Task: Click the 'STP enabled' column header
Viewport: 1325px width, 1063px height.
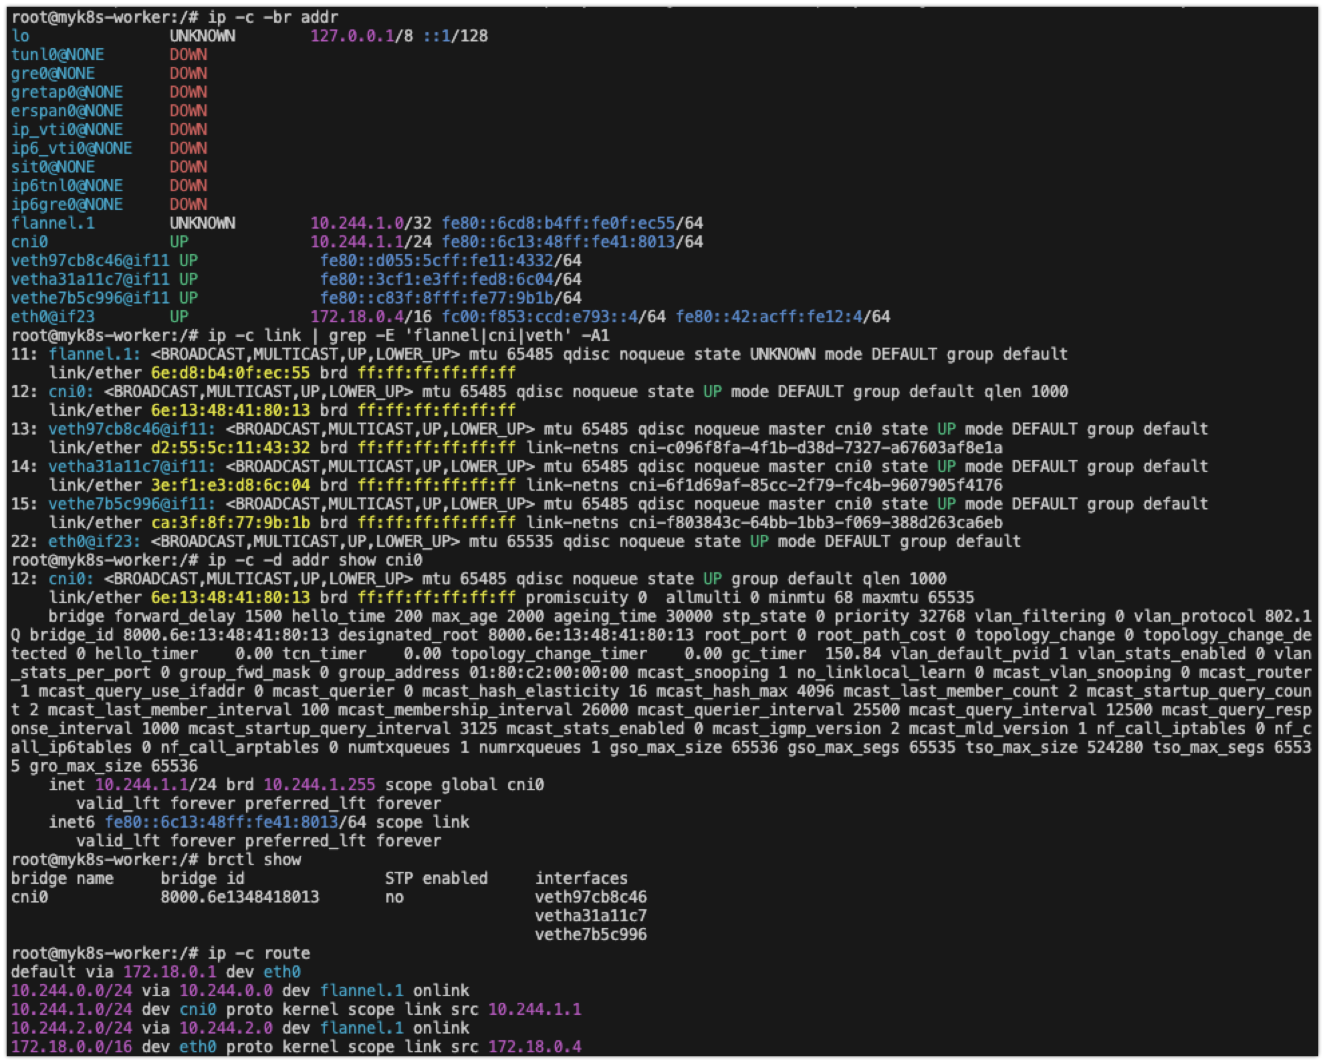Action: (436, 878)
